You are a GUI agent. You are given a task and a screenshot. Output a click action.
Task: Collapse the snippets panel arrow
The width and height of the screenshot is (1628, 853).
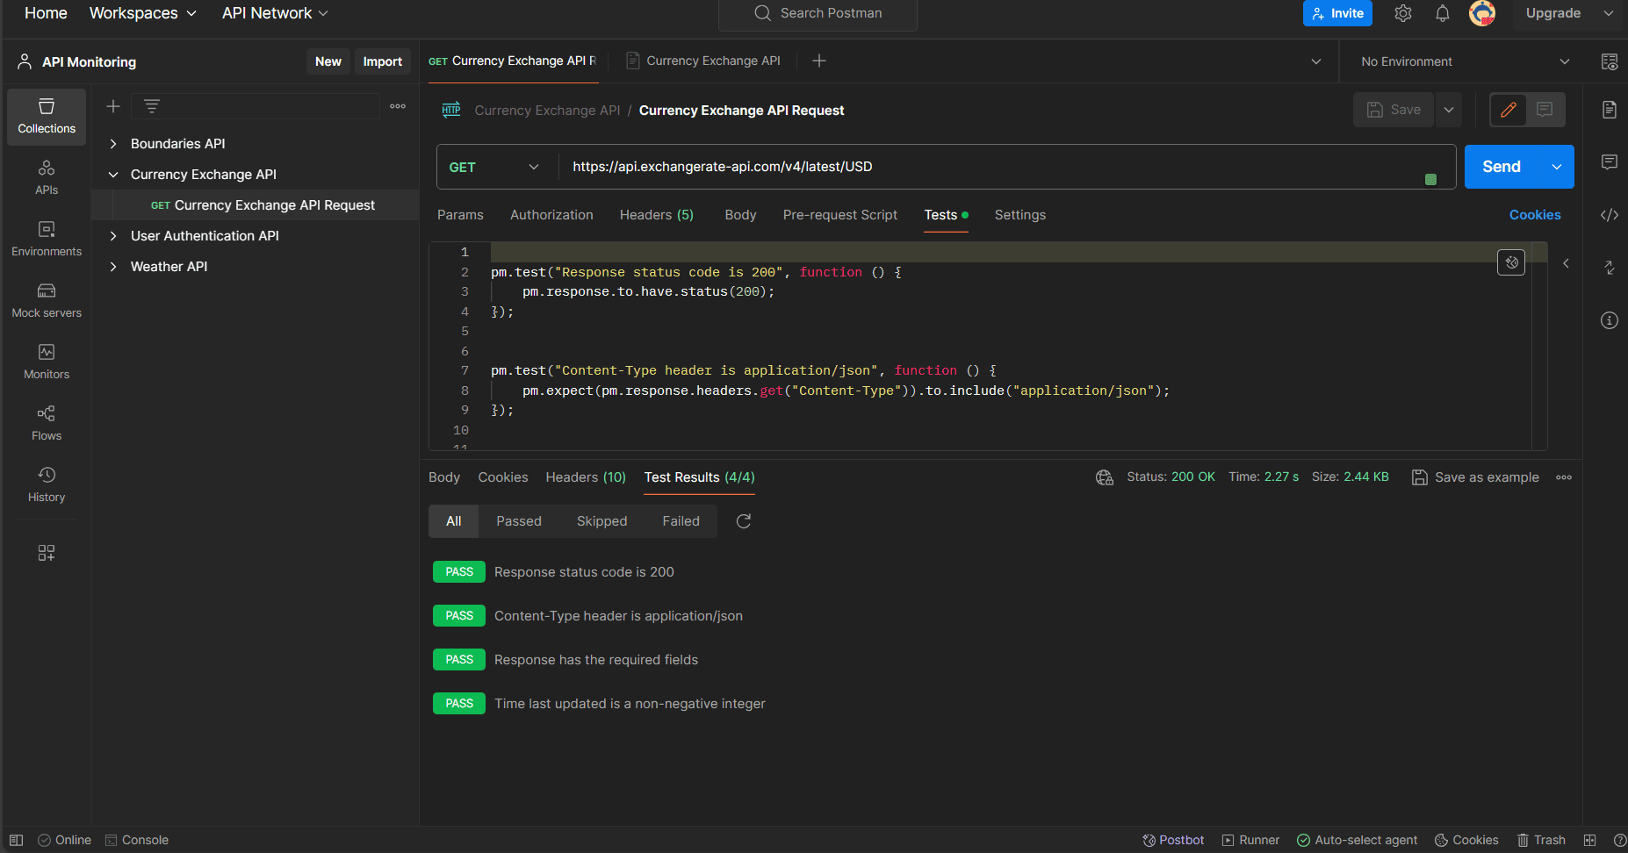pos(1566,263)
